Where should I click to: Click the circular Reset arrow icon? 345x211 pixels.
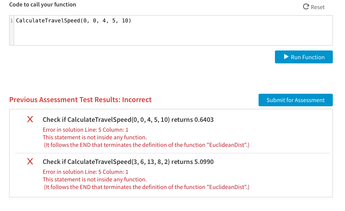click(306, 7)
